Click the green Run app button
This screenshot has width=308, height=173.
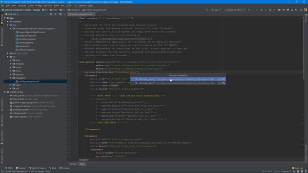point(249,10)
